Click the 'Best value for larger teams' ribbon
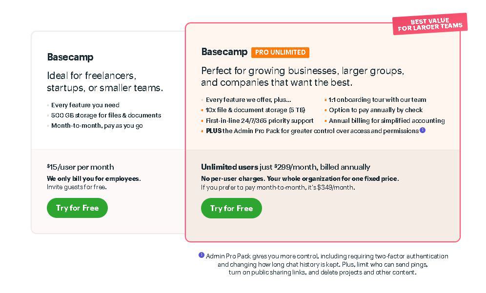Image resolution: width=486 pixels, height=293 pixels. 430,24
